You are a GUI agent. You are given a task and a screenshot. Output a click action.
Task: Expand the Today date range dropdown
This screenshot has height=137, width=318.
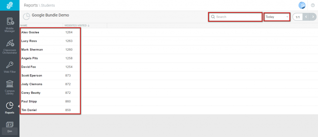[277, 17]
